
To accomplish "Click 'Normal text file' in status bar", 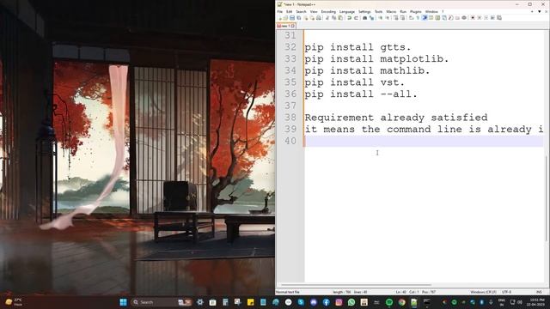I will click(x=288, y=292).
